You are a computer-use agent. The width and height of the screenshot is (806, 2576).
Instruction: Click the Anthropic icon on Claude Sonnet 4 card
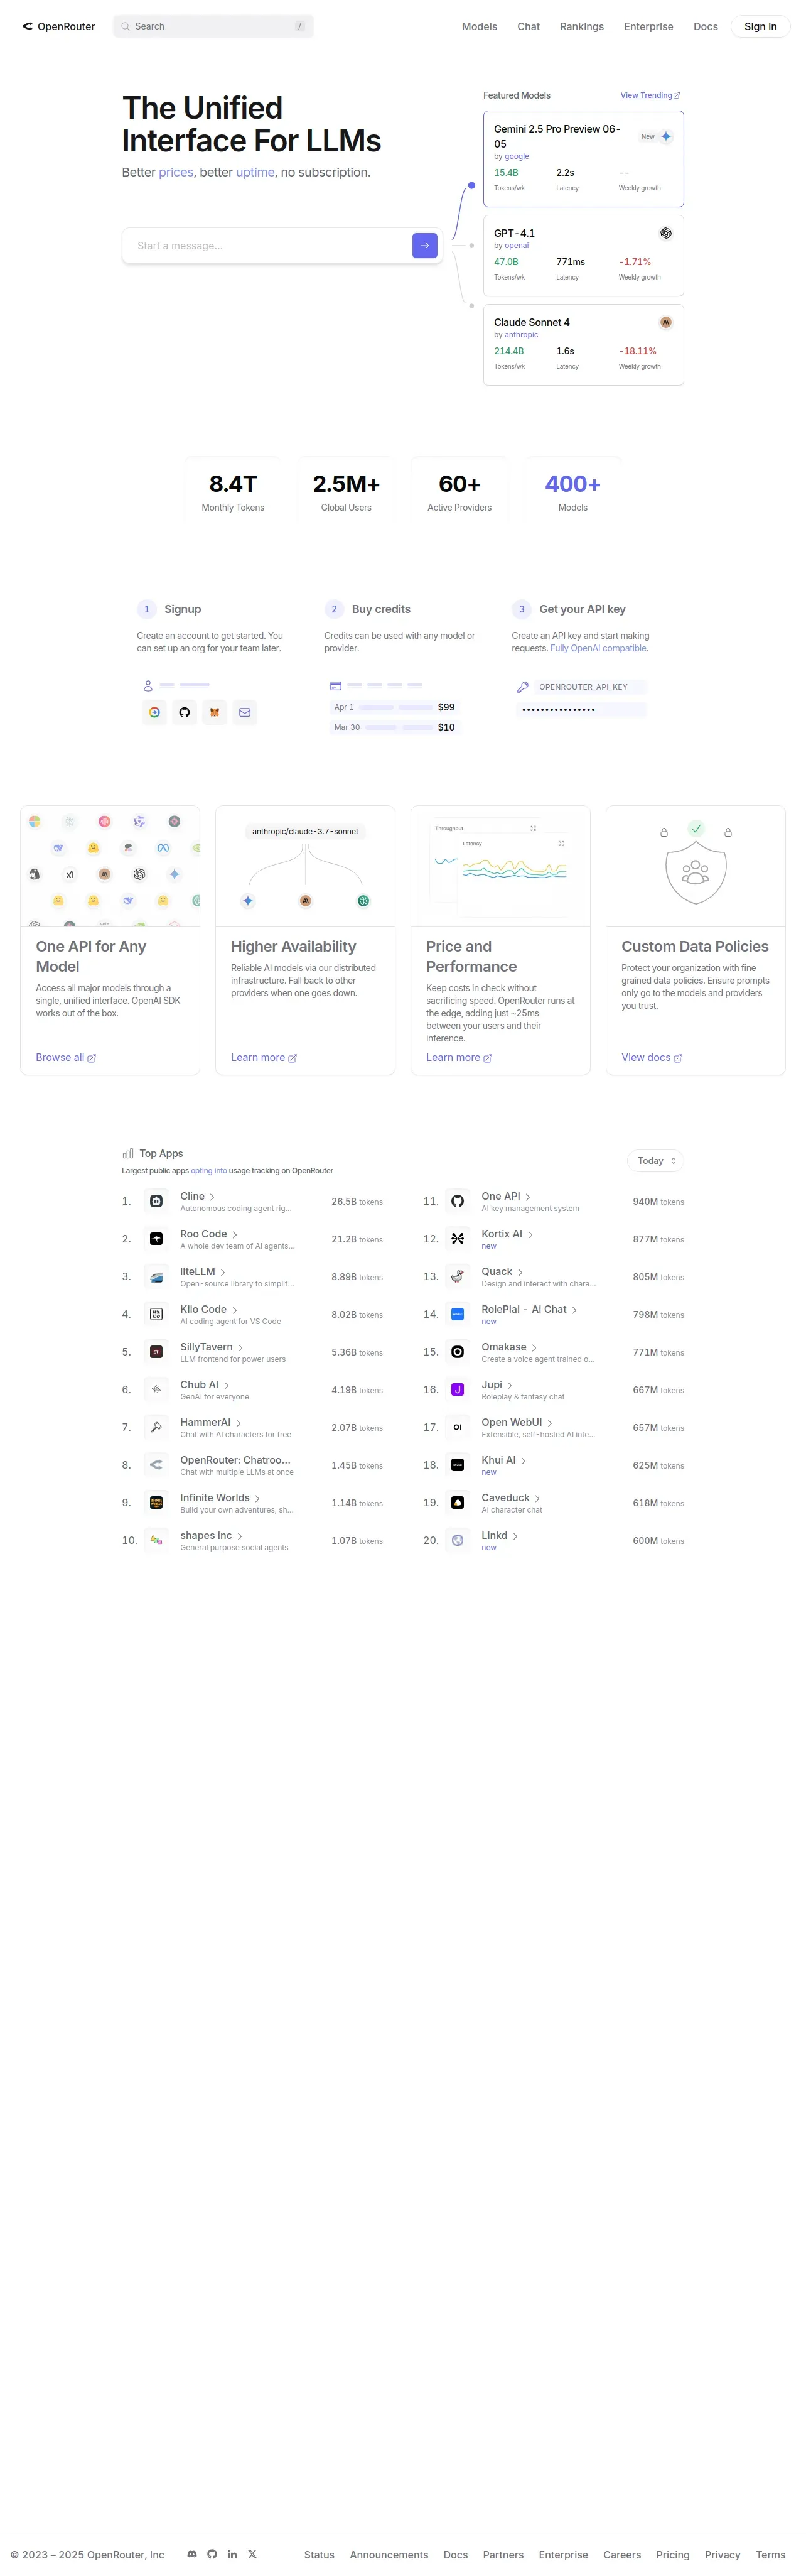(x=665, y=322)
